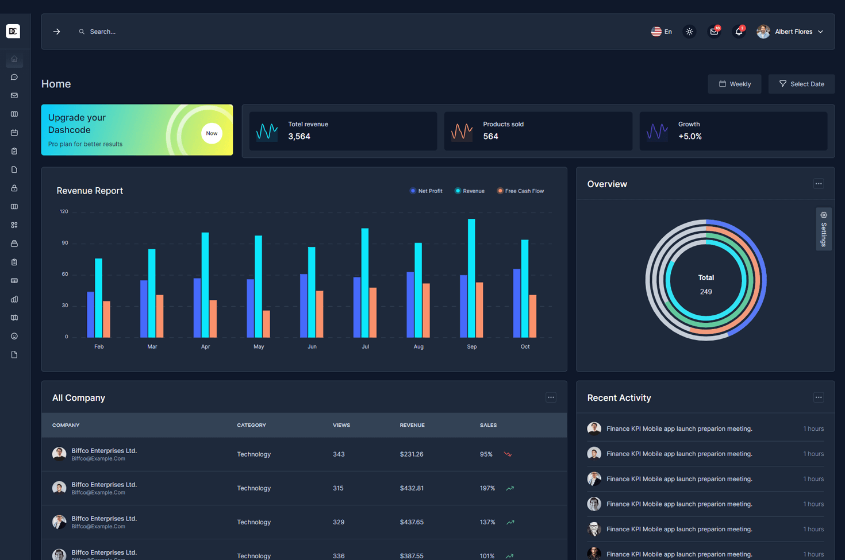Viewport: 845px width, 560px height.
Task: Click the Products sold wave icon
Action: point(462,132)
